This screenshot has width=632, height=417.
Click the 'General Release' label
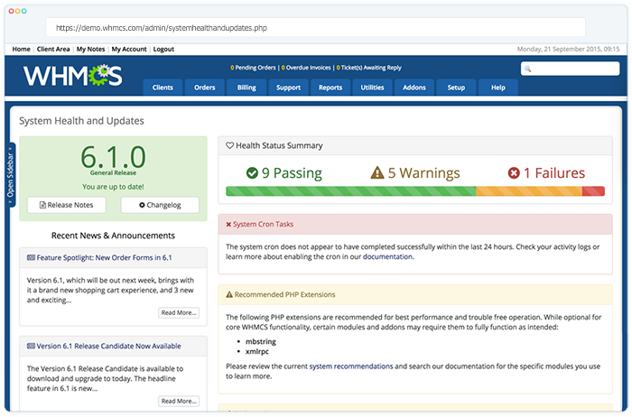click(113, 172)
